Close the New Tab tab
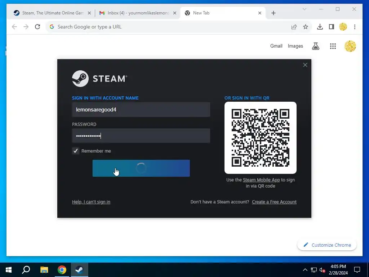This screenshot has width=369, height=277. [260, 13]
